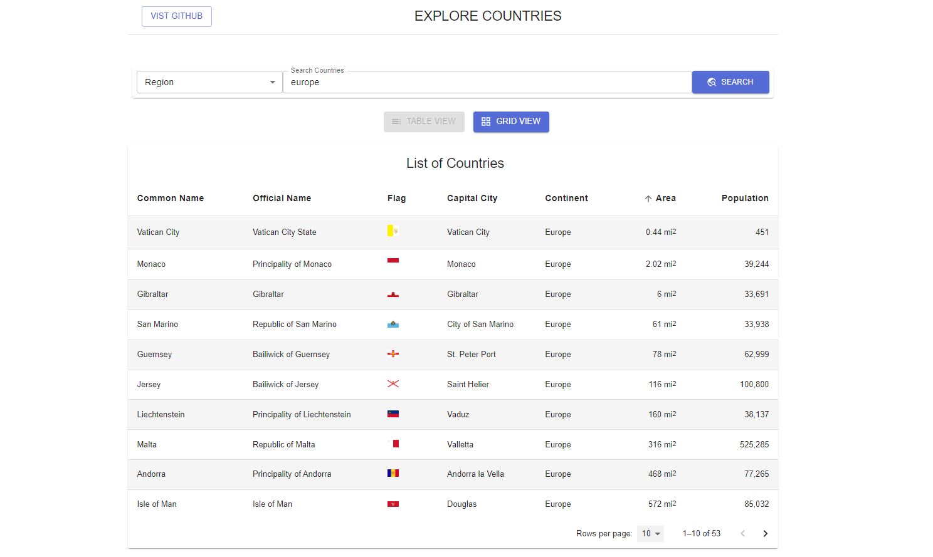The width and height of the screenshot is (933, 557).
Task: Click the Andorra flag icon
Action: click(393, 473)
